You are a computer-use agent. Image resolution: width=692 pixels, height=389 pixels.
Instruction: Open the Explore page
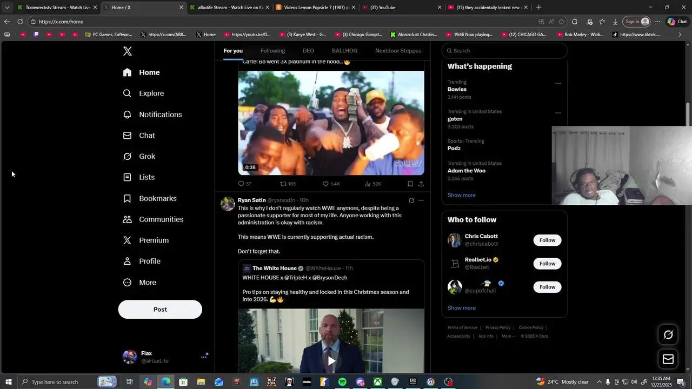(143, 93)
